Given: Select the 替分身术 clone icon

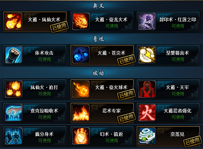Looking at the screenshot, I should click(14, 136).
